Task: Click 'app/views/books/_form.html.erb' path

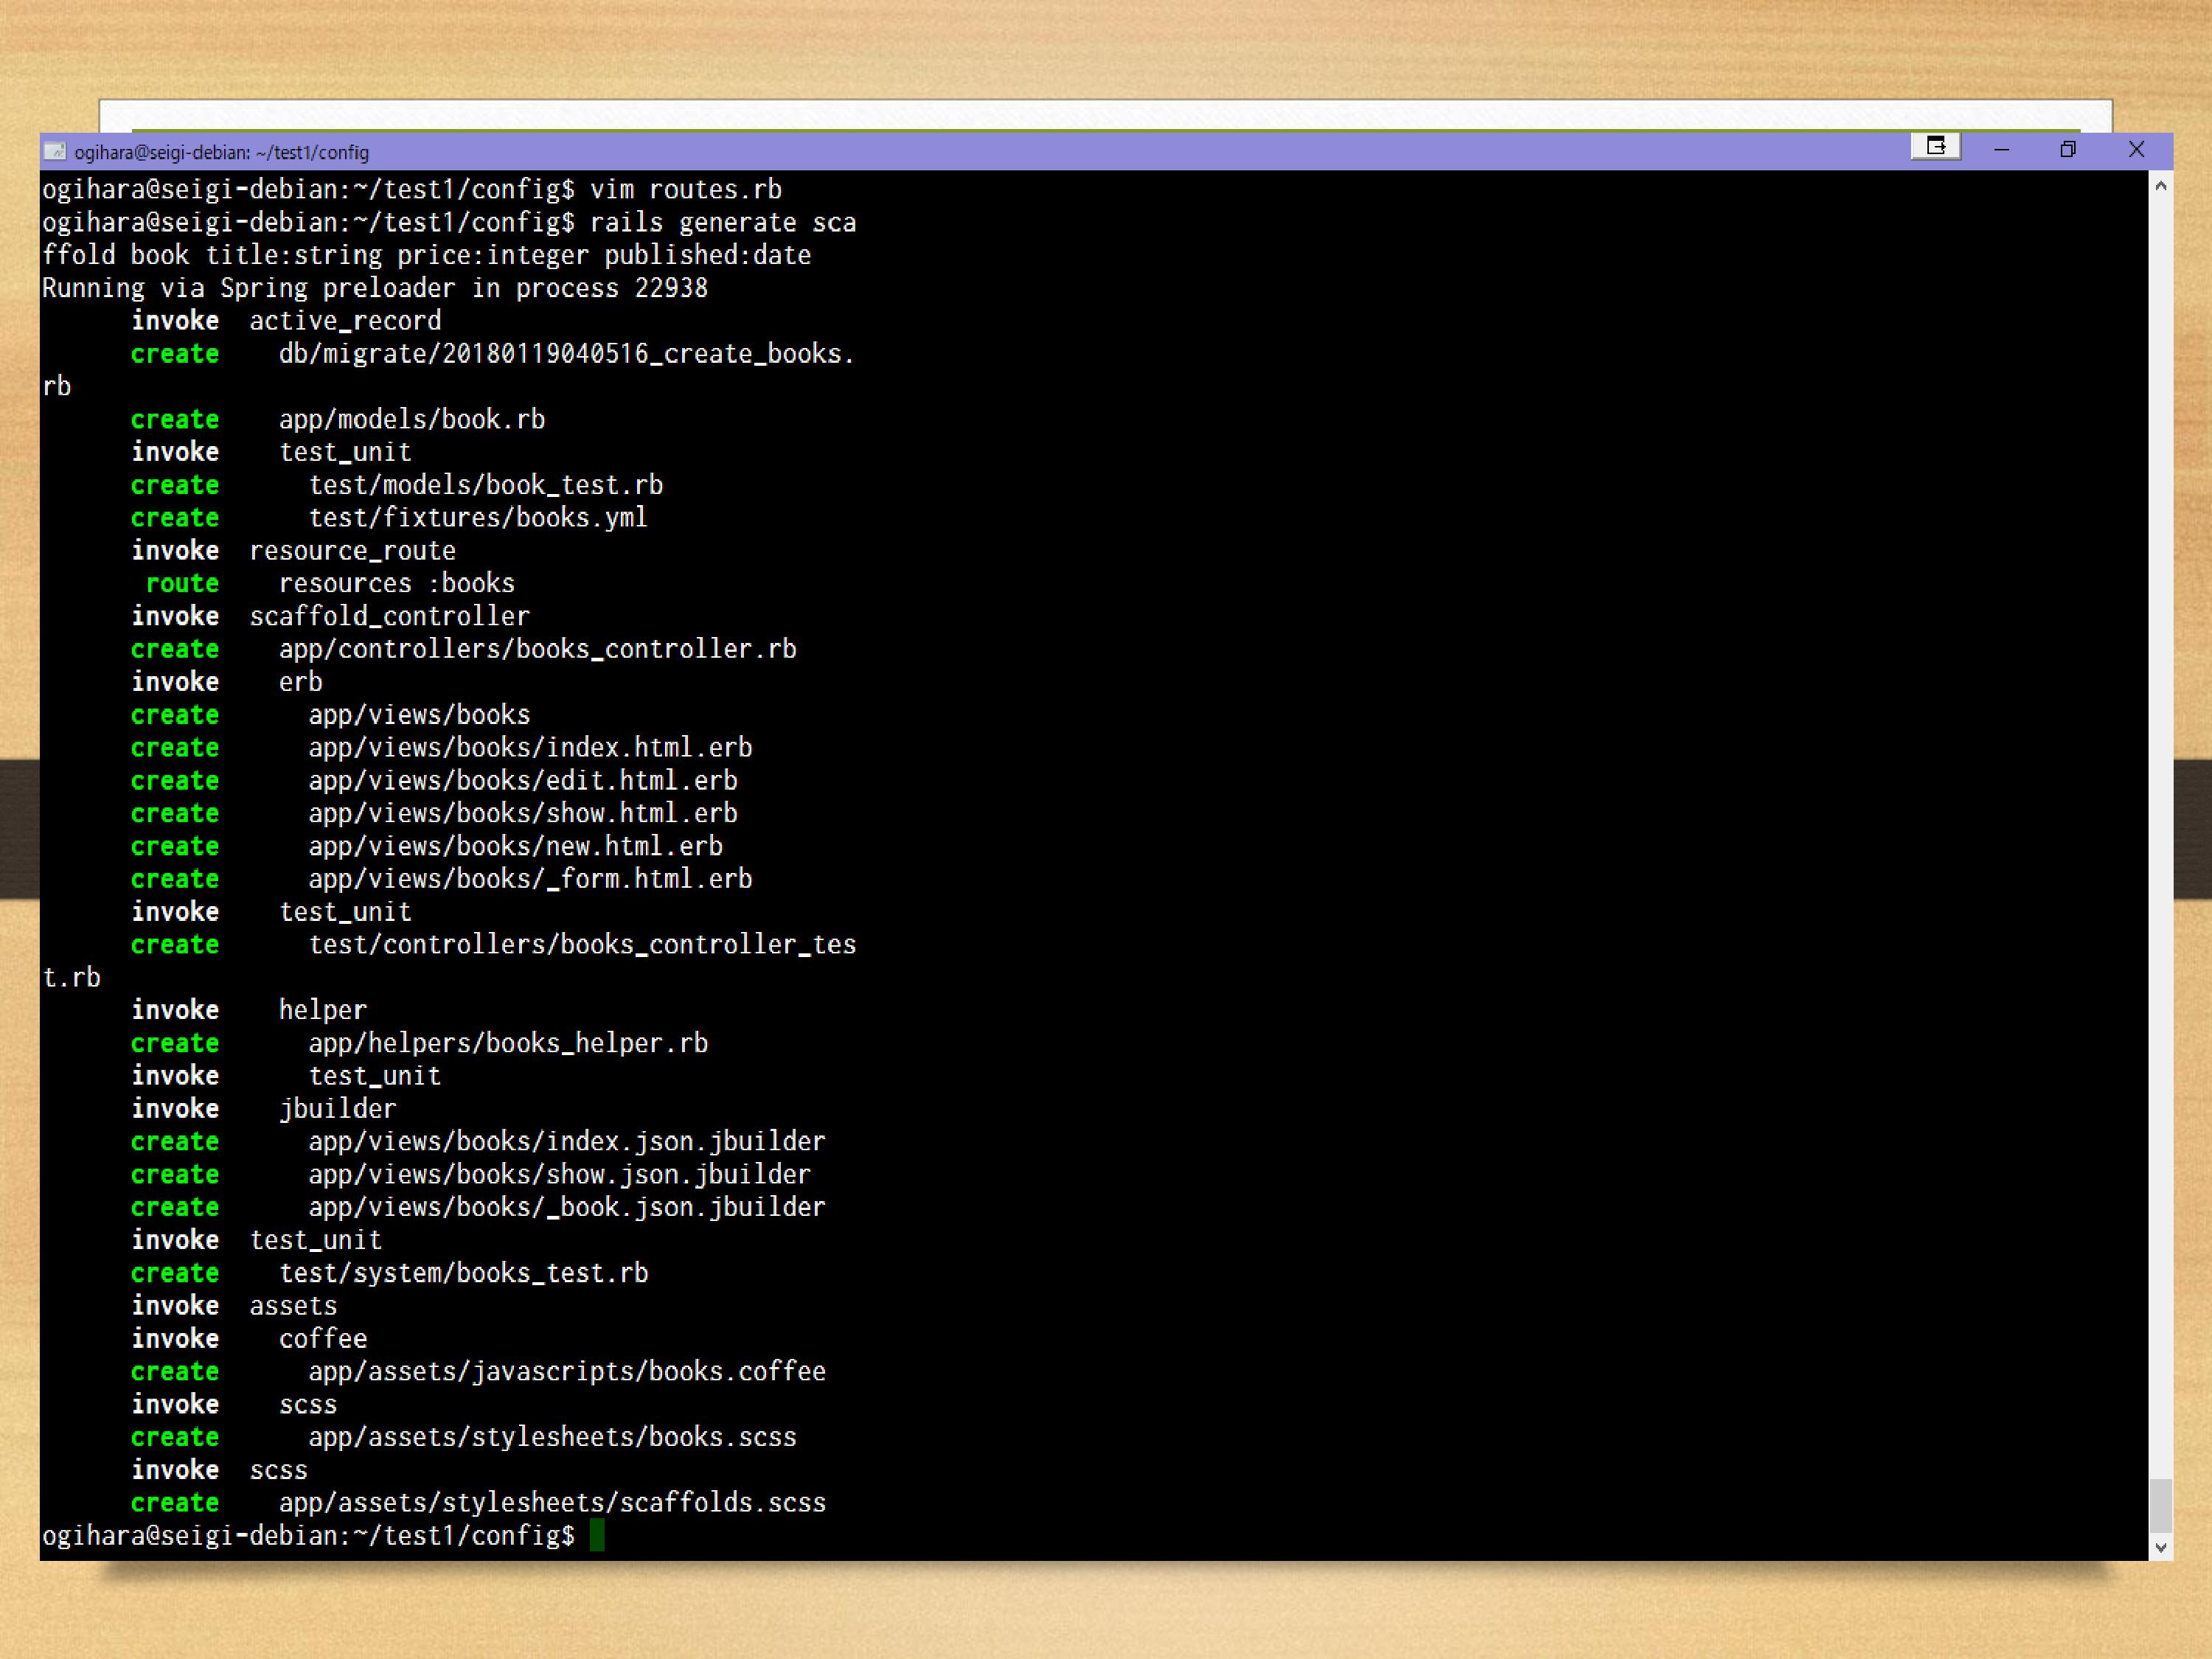Action: point(530,879)
